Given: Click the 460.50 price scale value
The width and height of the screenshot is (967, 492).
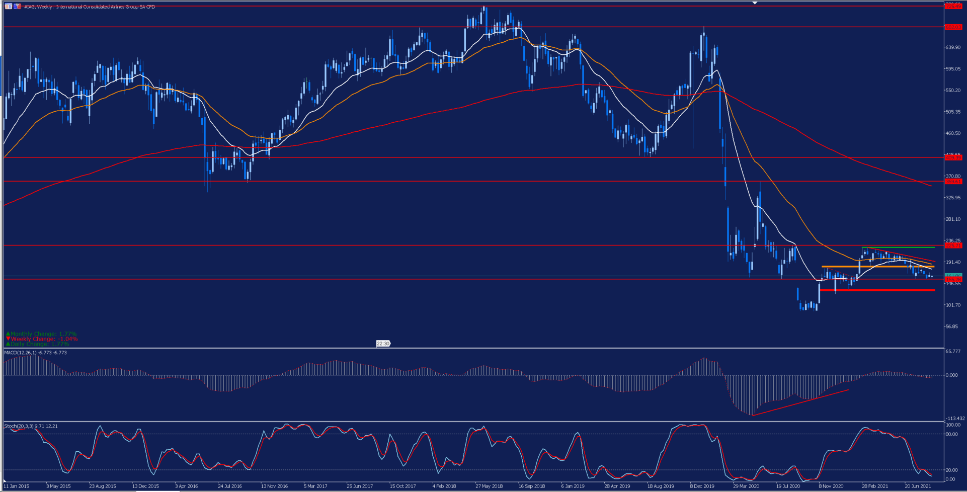Looking at the screenshot, I should (x=953, y=133).
